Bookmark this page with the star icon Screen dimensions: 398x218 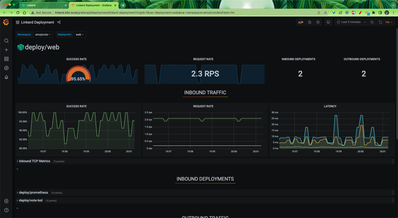(325, 12)
